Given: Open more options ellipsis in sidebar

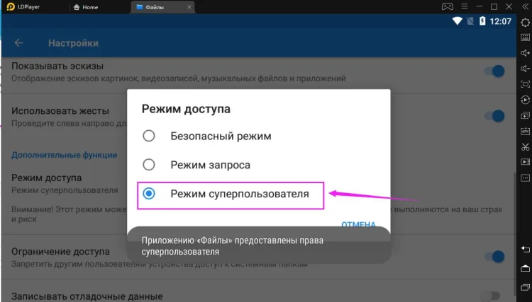Looking at the screenshot, I should pos(525,178).
